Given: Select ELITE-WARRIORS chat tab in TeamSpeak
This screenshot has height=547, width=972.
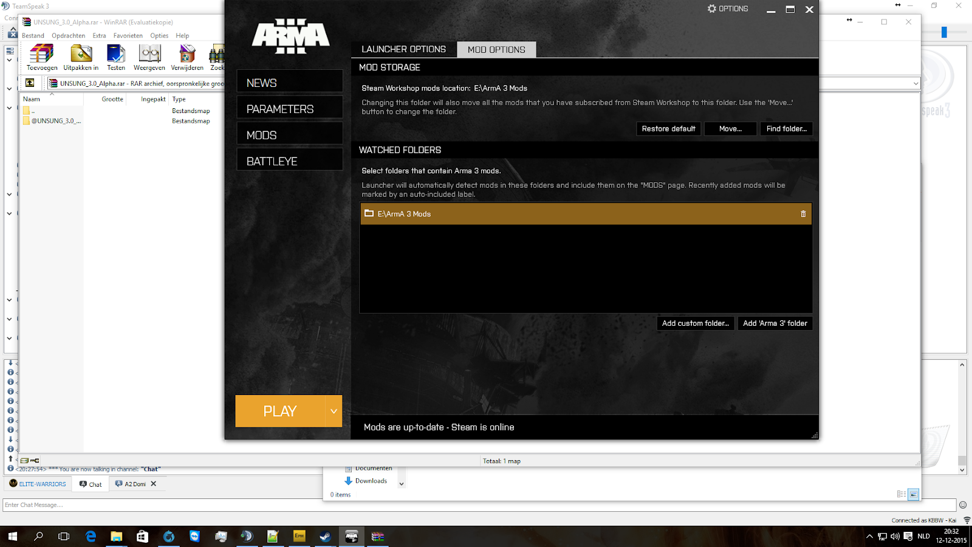Looking at the screenshot, I should [x=38, y=484].
